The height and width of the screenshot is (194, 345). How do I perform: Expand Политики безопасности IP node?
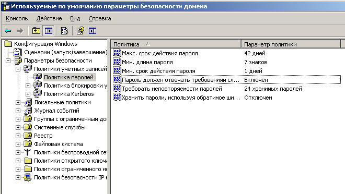coord(18,177)
